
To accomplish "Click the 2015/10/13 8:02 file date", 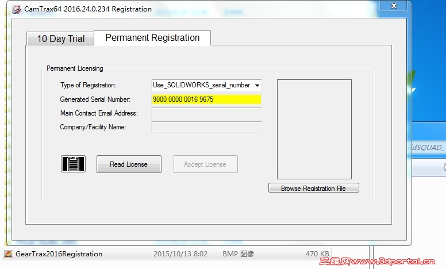I will point(180,254).
